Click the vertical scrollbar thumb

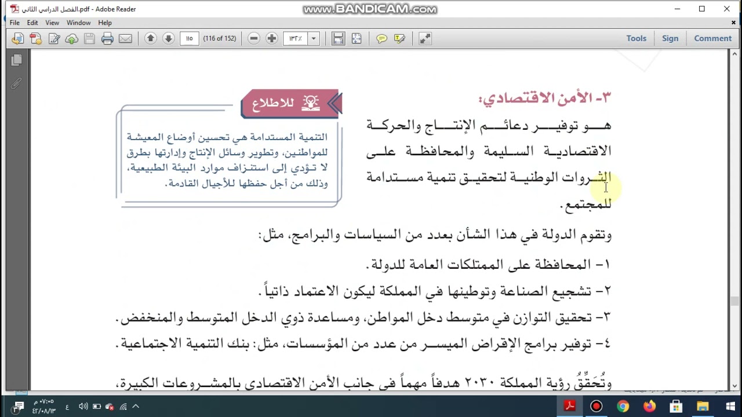(x=736, y=301)
